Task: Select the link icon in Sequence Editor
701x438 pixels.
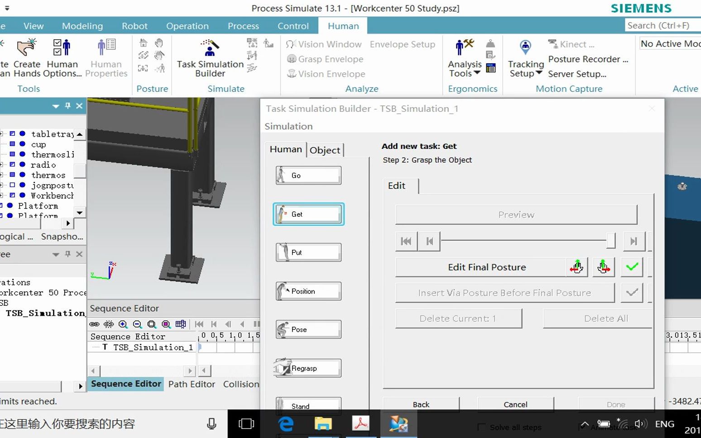Action: coord(95,324)
